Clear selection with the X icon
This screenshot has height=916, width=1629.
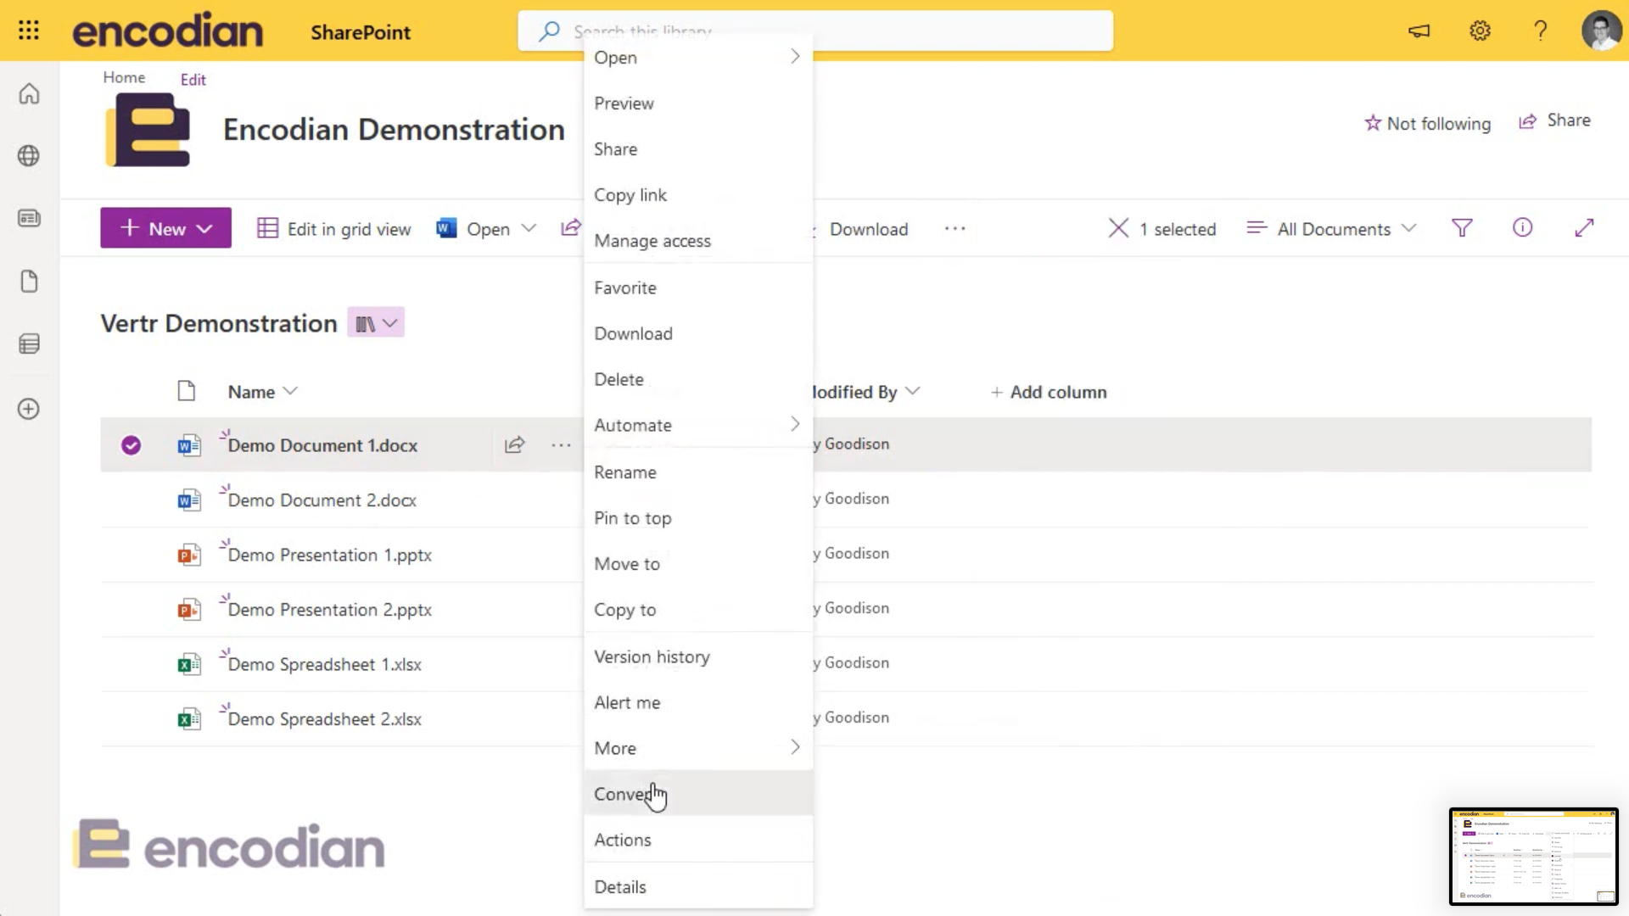(1118, 228)
